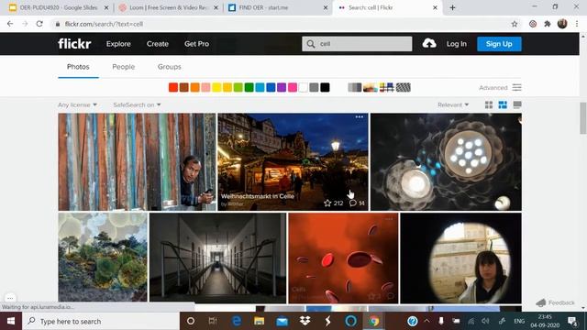587x330 pixels.
Task: Open Dropbox from the taskbar
Action: (x=305, y=321)
